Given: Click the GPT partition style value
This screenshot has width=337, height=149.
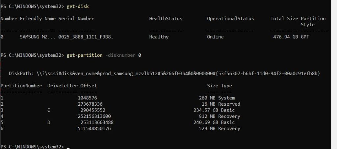Looking at the screenshot, I should [305, 37].
